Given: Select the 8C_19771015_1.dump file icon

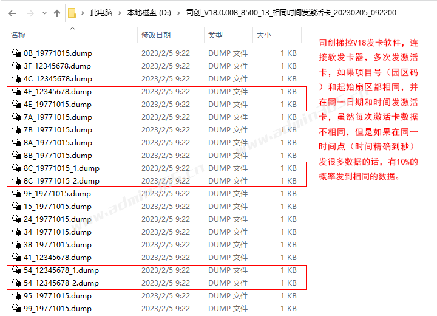Looking at the screenshot, I should [x=17, y=168].
